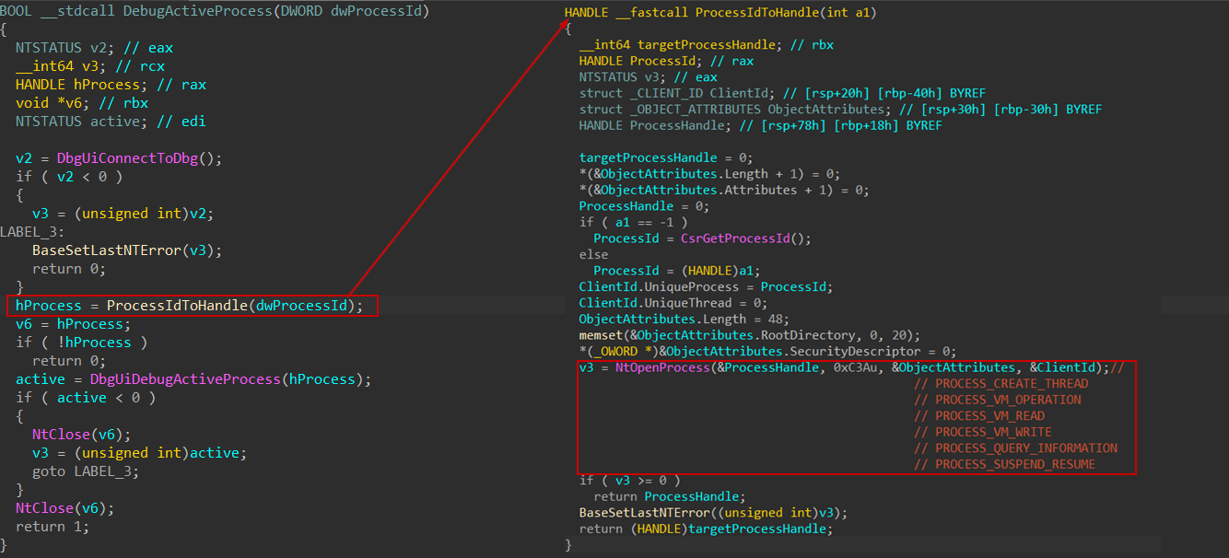Click the 'return 1;' statement
1229x558 pixels.
pos(53,527)
